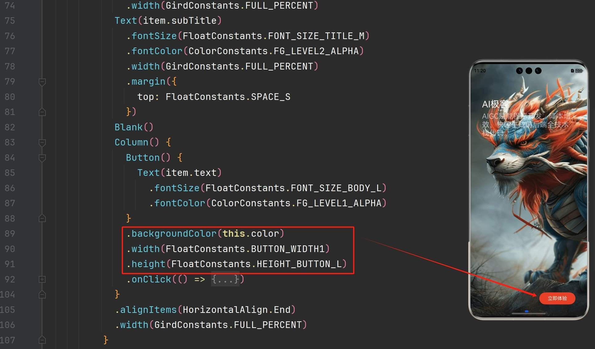Screen dimensions: 595x349
Task: Click FULL_PERCENT on line 78
Action: point(279,66)
